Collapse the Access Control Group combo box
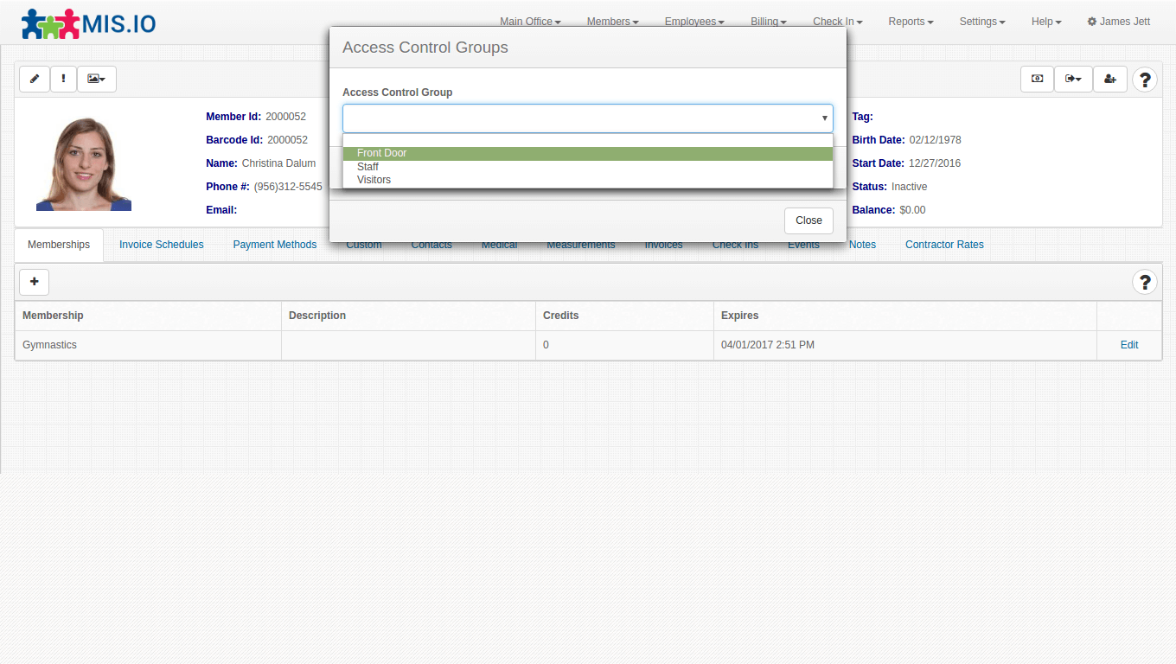Image resolution: width=1176 pixels, height=664 pixels. [824, 118]
